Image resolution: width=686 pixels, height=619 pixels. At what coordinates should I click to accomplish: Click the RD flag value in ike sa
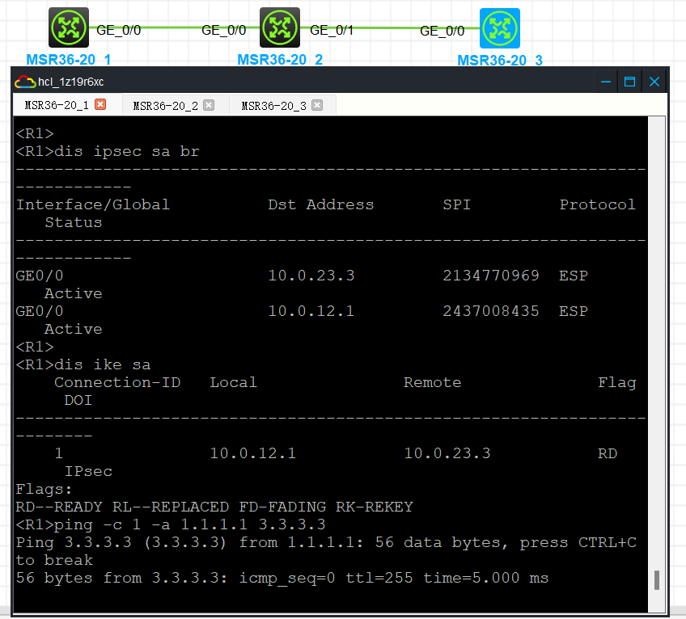608,453
